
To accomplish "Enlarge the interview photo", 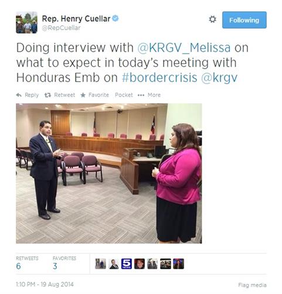I will coord(109,173).
